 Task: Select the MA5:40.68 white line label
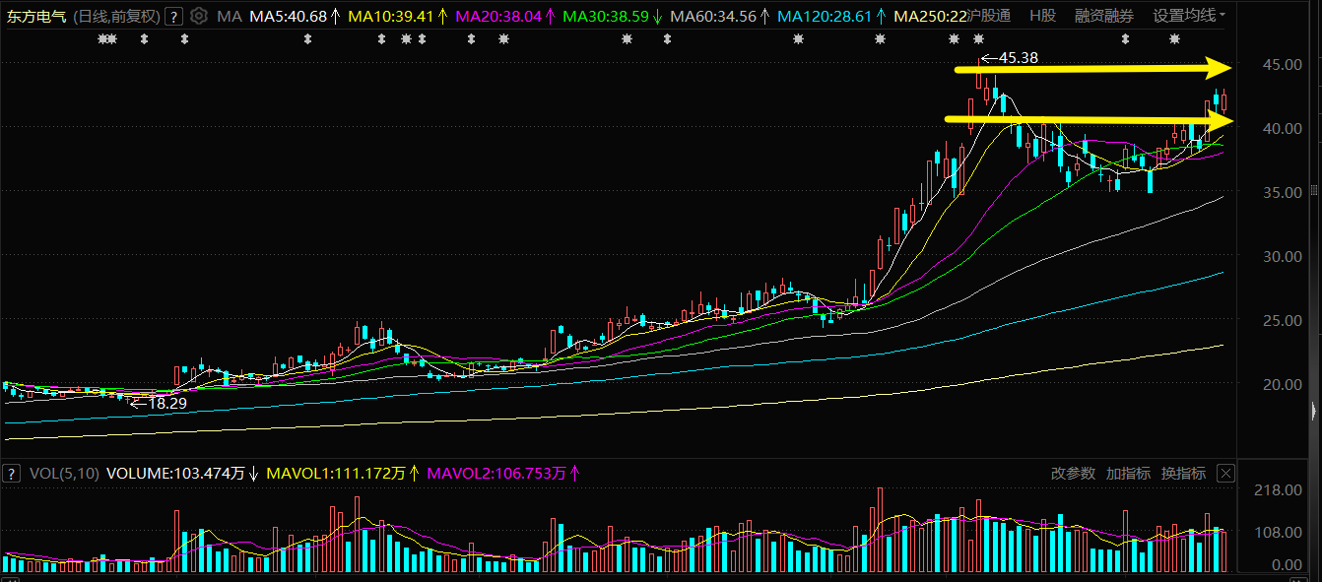(x=288, y=16)
